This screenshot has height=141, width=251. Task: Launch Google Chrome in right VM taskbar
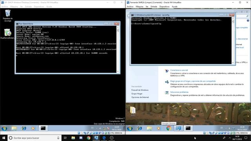169,128
